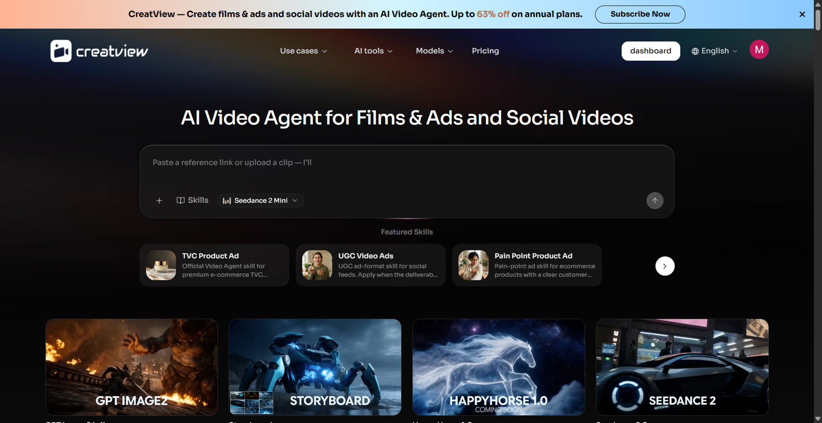Click the UGC Video Ads woman image
This screenshot has width=822, height=423.
pos(317,265)
